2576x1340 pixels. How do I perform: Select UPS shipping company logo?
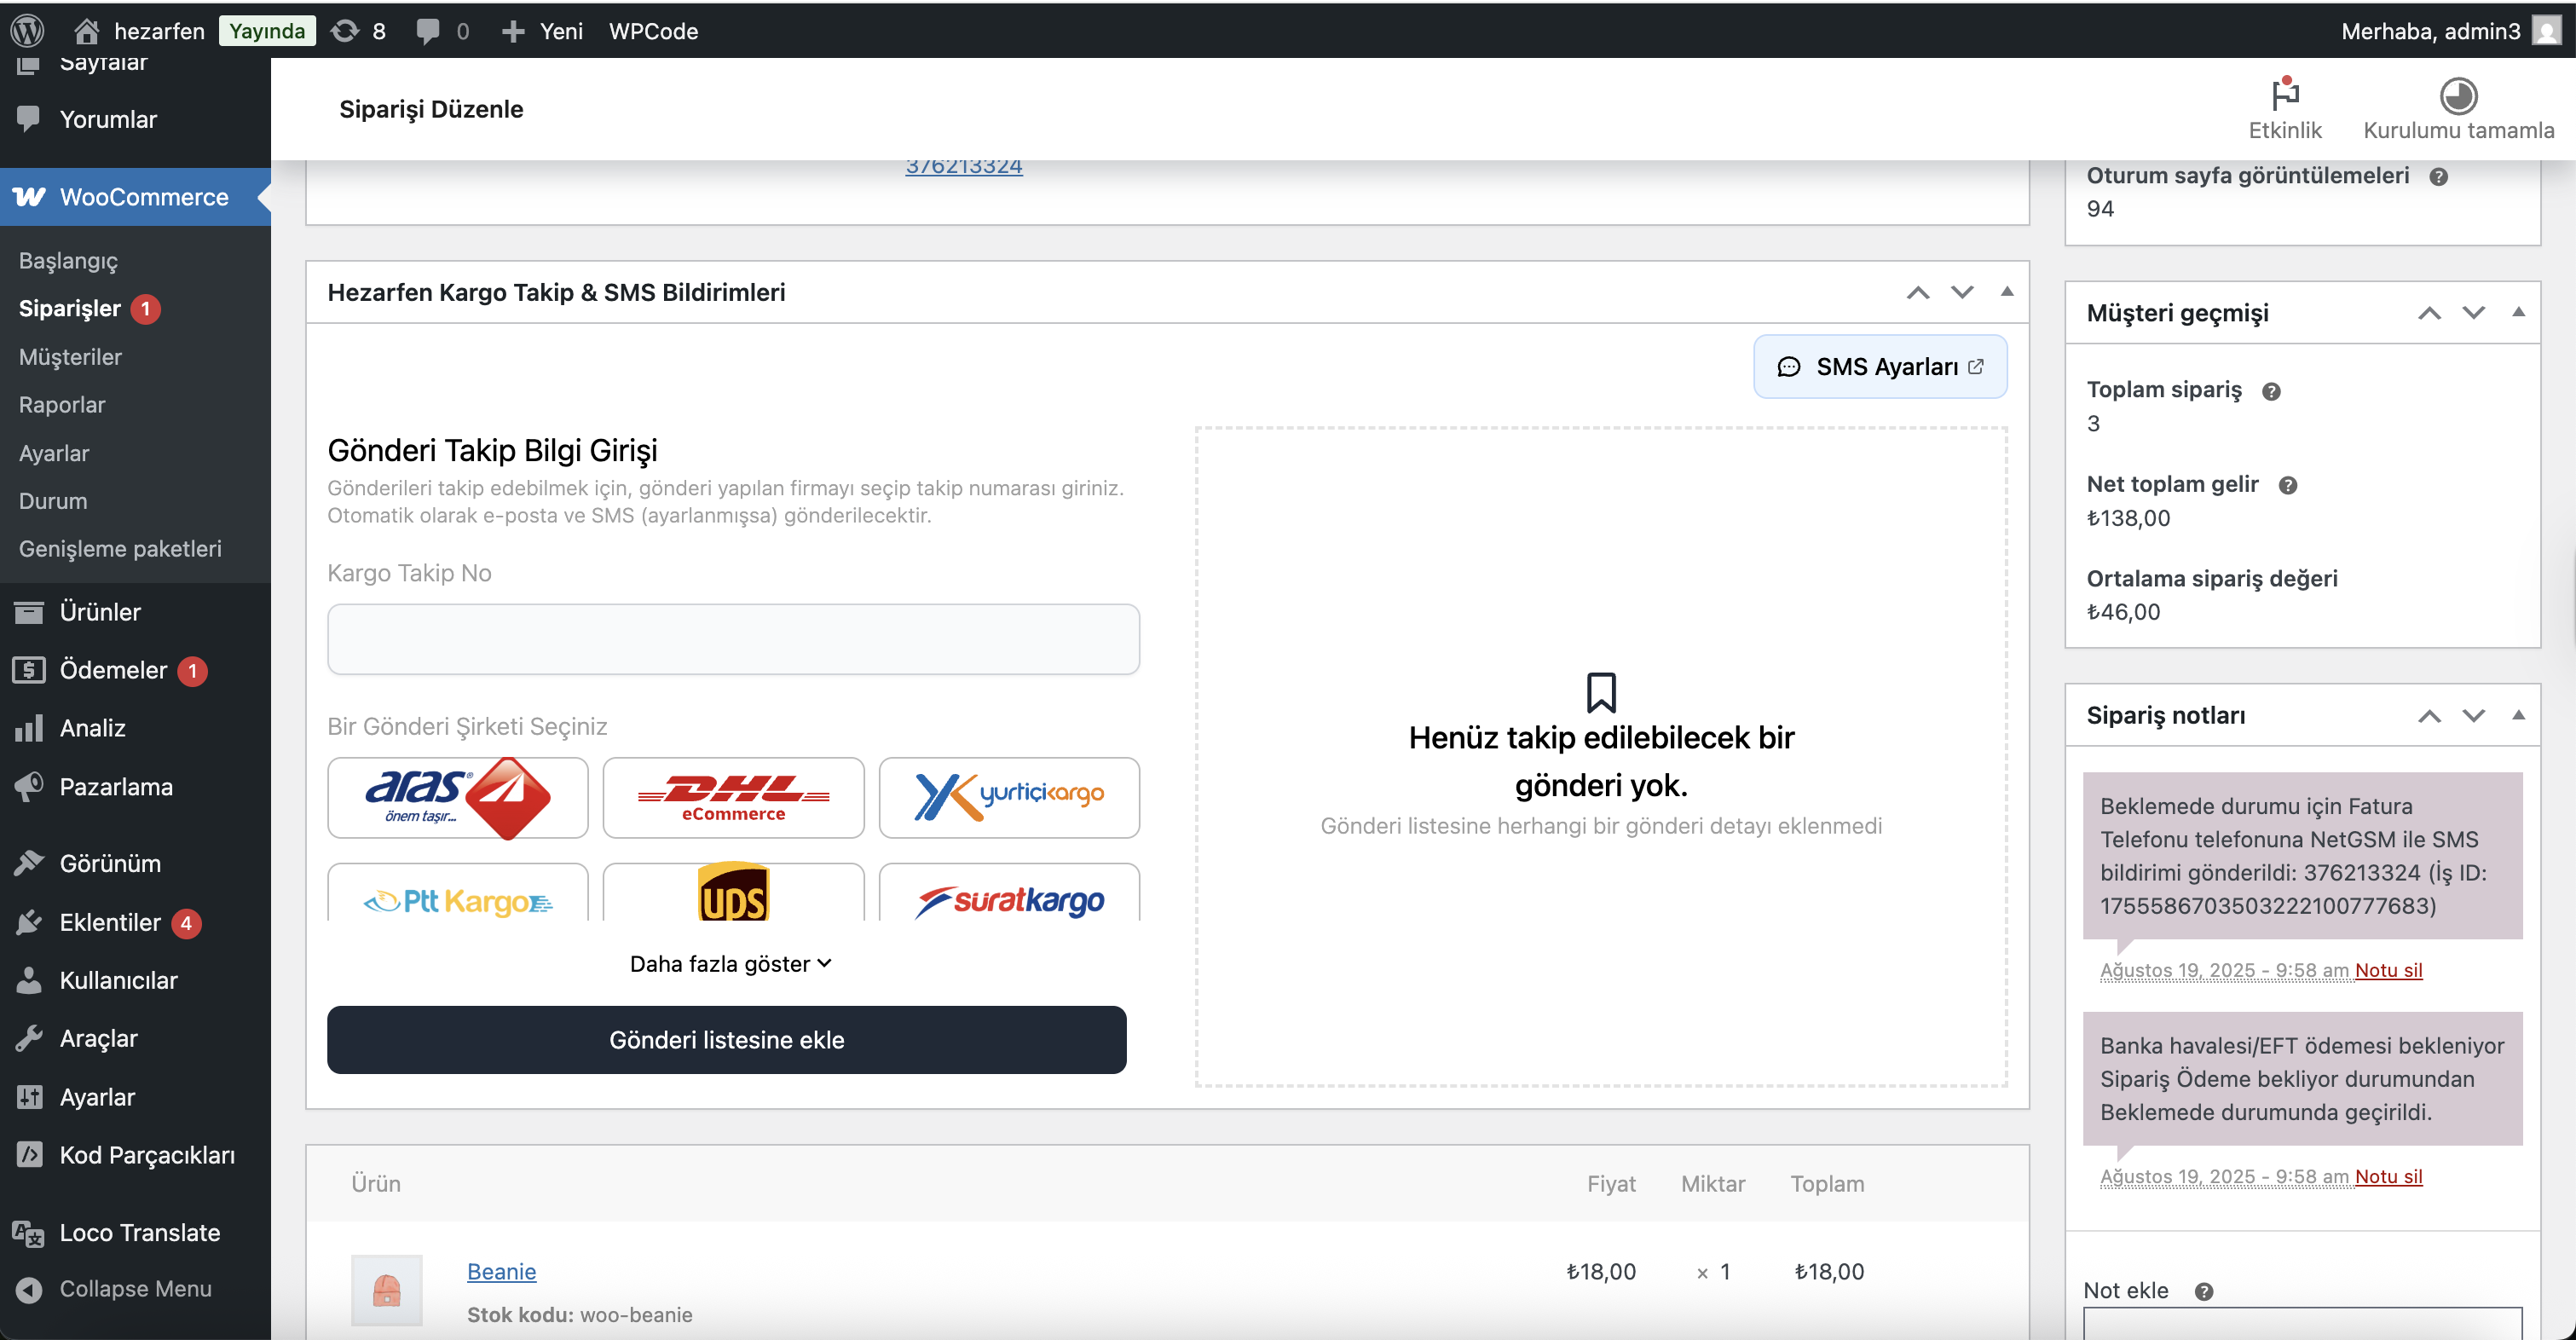733,898
